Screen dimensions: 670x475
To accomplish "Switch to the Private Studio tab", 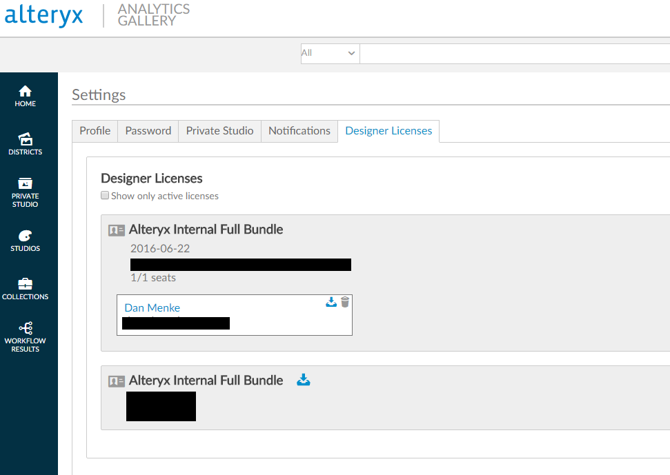I will coord(219,130).
